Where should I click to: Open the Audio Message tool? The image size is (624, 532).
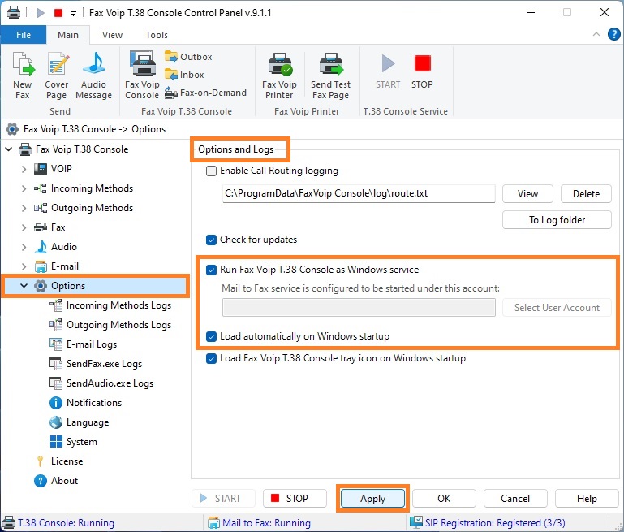click(93, 76)
